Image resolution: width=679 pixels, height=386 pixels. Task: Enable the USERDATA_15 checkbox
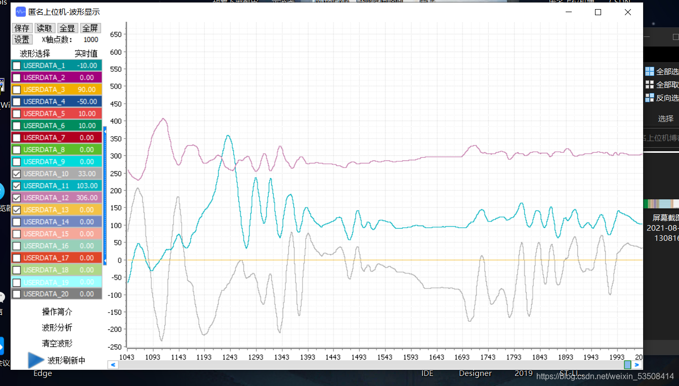[17, 234]
